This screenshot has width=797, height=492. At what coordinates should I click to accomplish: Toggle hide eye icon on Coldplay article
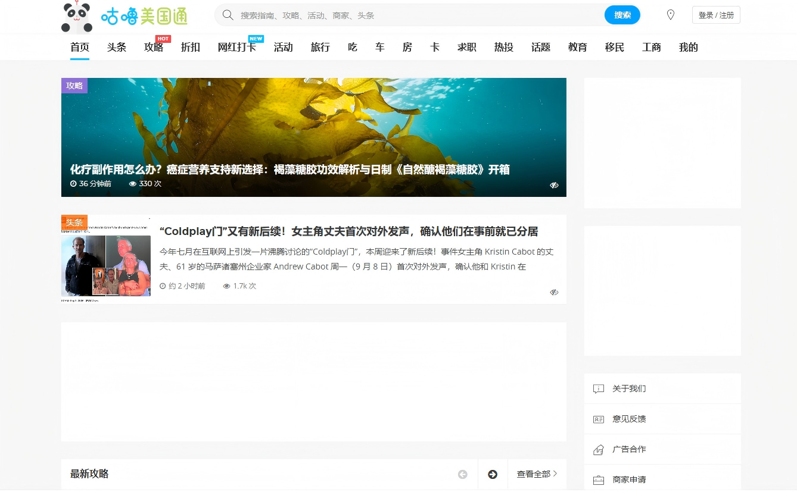click(554, 292)
